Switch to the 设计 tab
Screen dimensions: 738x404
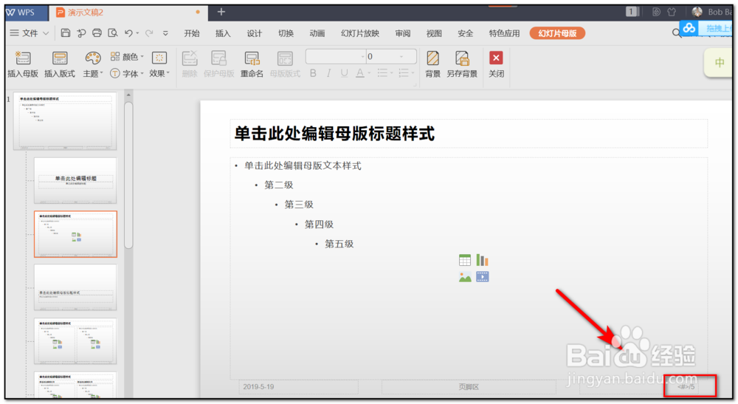pyautogui.click(x=254, y=33)
